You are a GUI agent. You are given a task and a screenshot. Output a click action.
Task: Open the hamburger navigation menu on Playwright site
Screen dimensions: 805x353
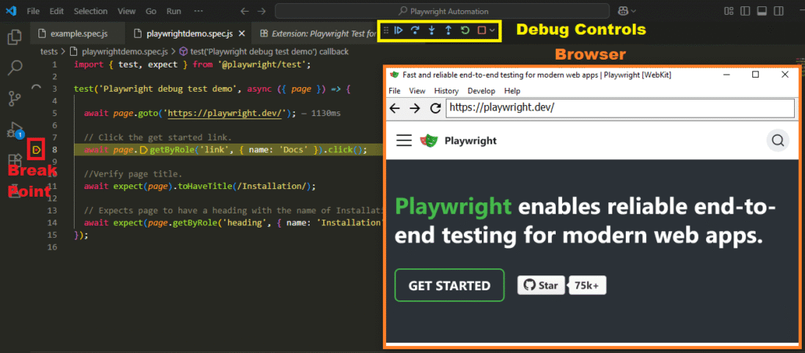(x=404, y=140)
